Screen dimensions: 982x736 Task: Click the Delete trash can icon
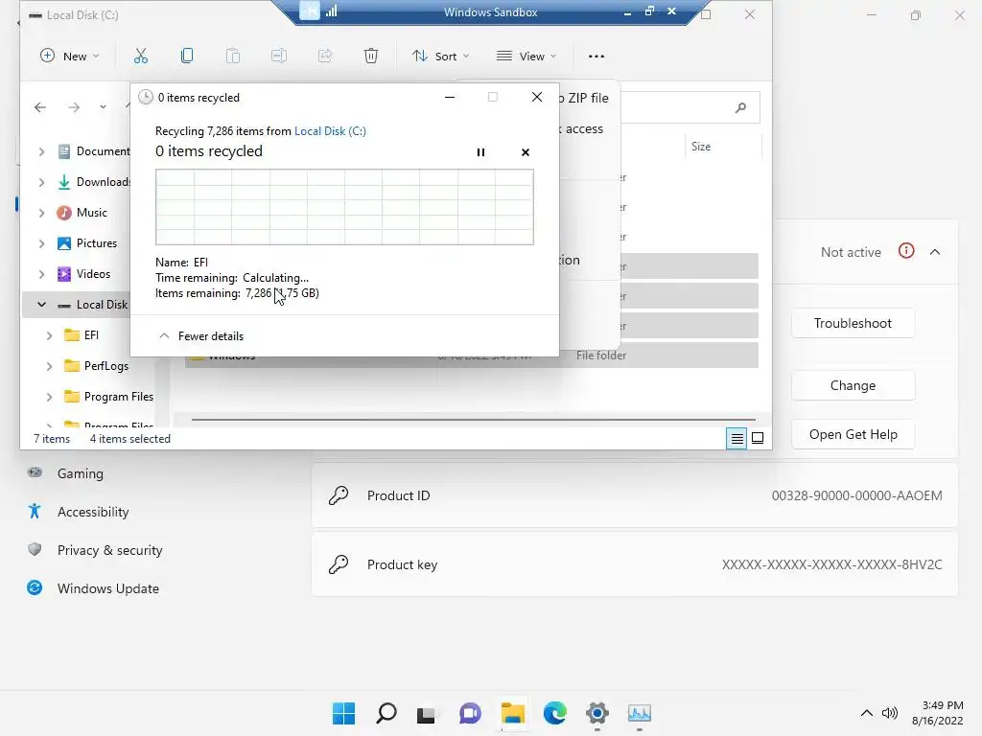(x=371, y=56)
